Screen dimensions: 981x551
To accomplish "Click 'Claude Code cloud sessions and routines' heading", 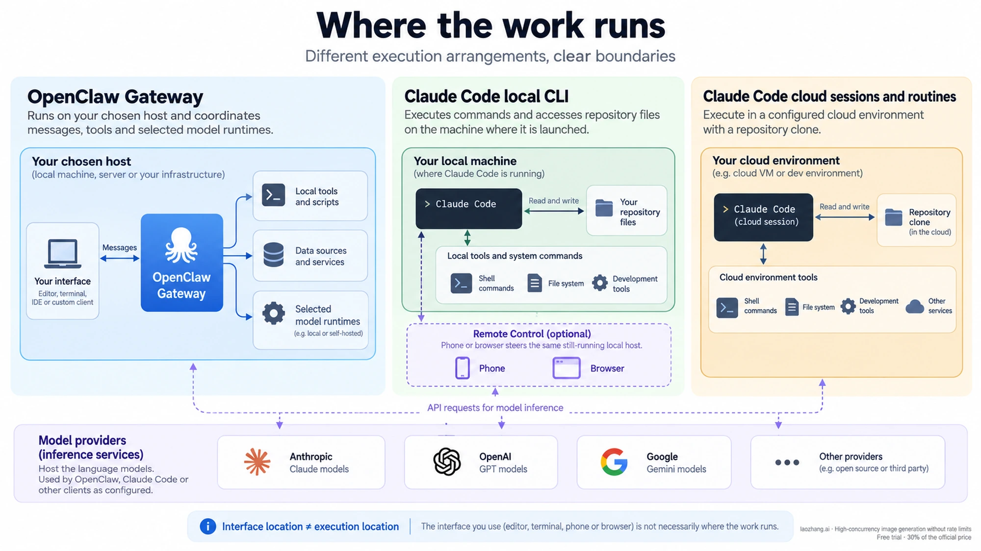I will 829,96.
